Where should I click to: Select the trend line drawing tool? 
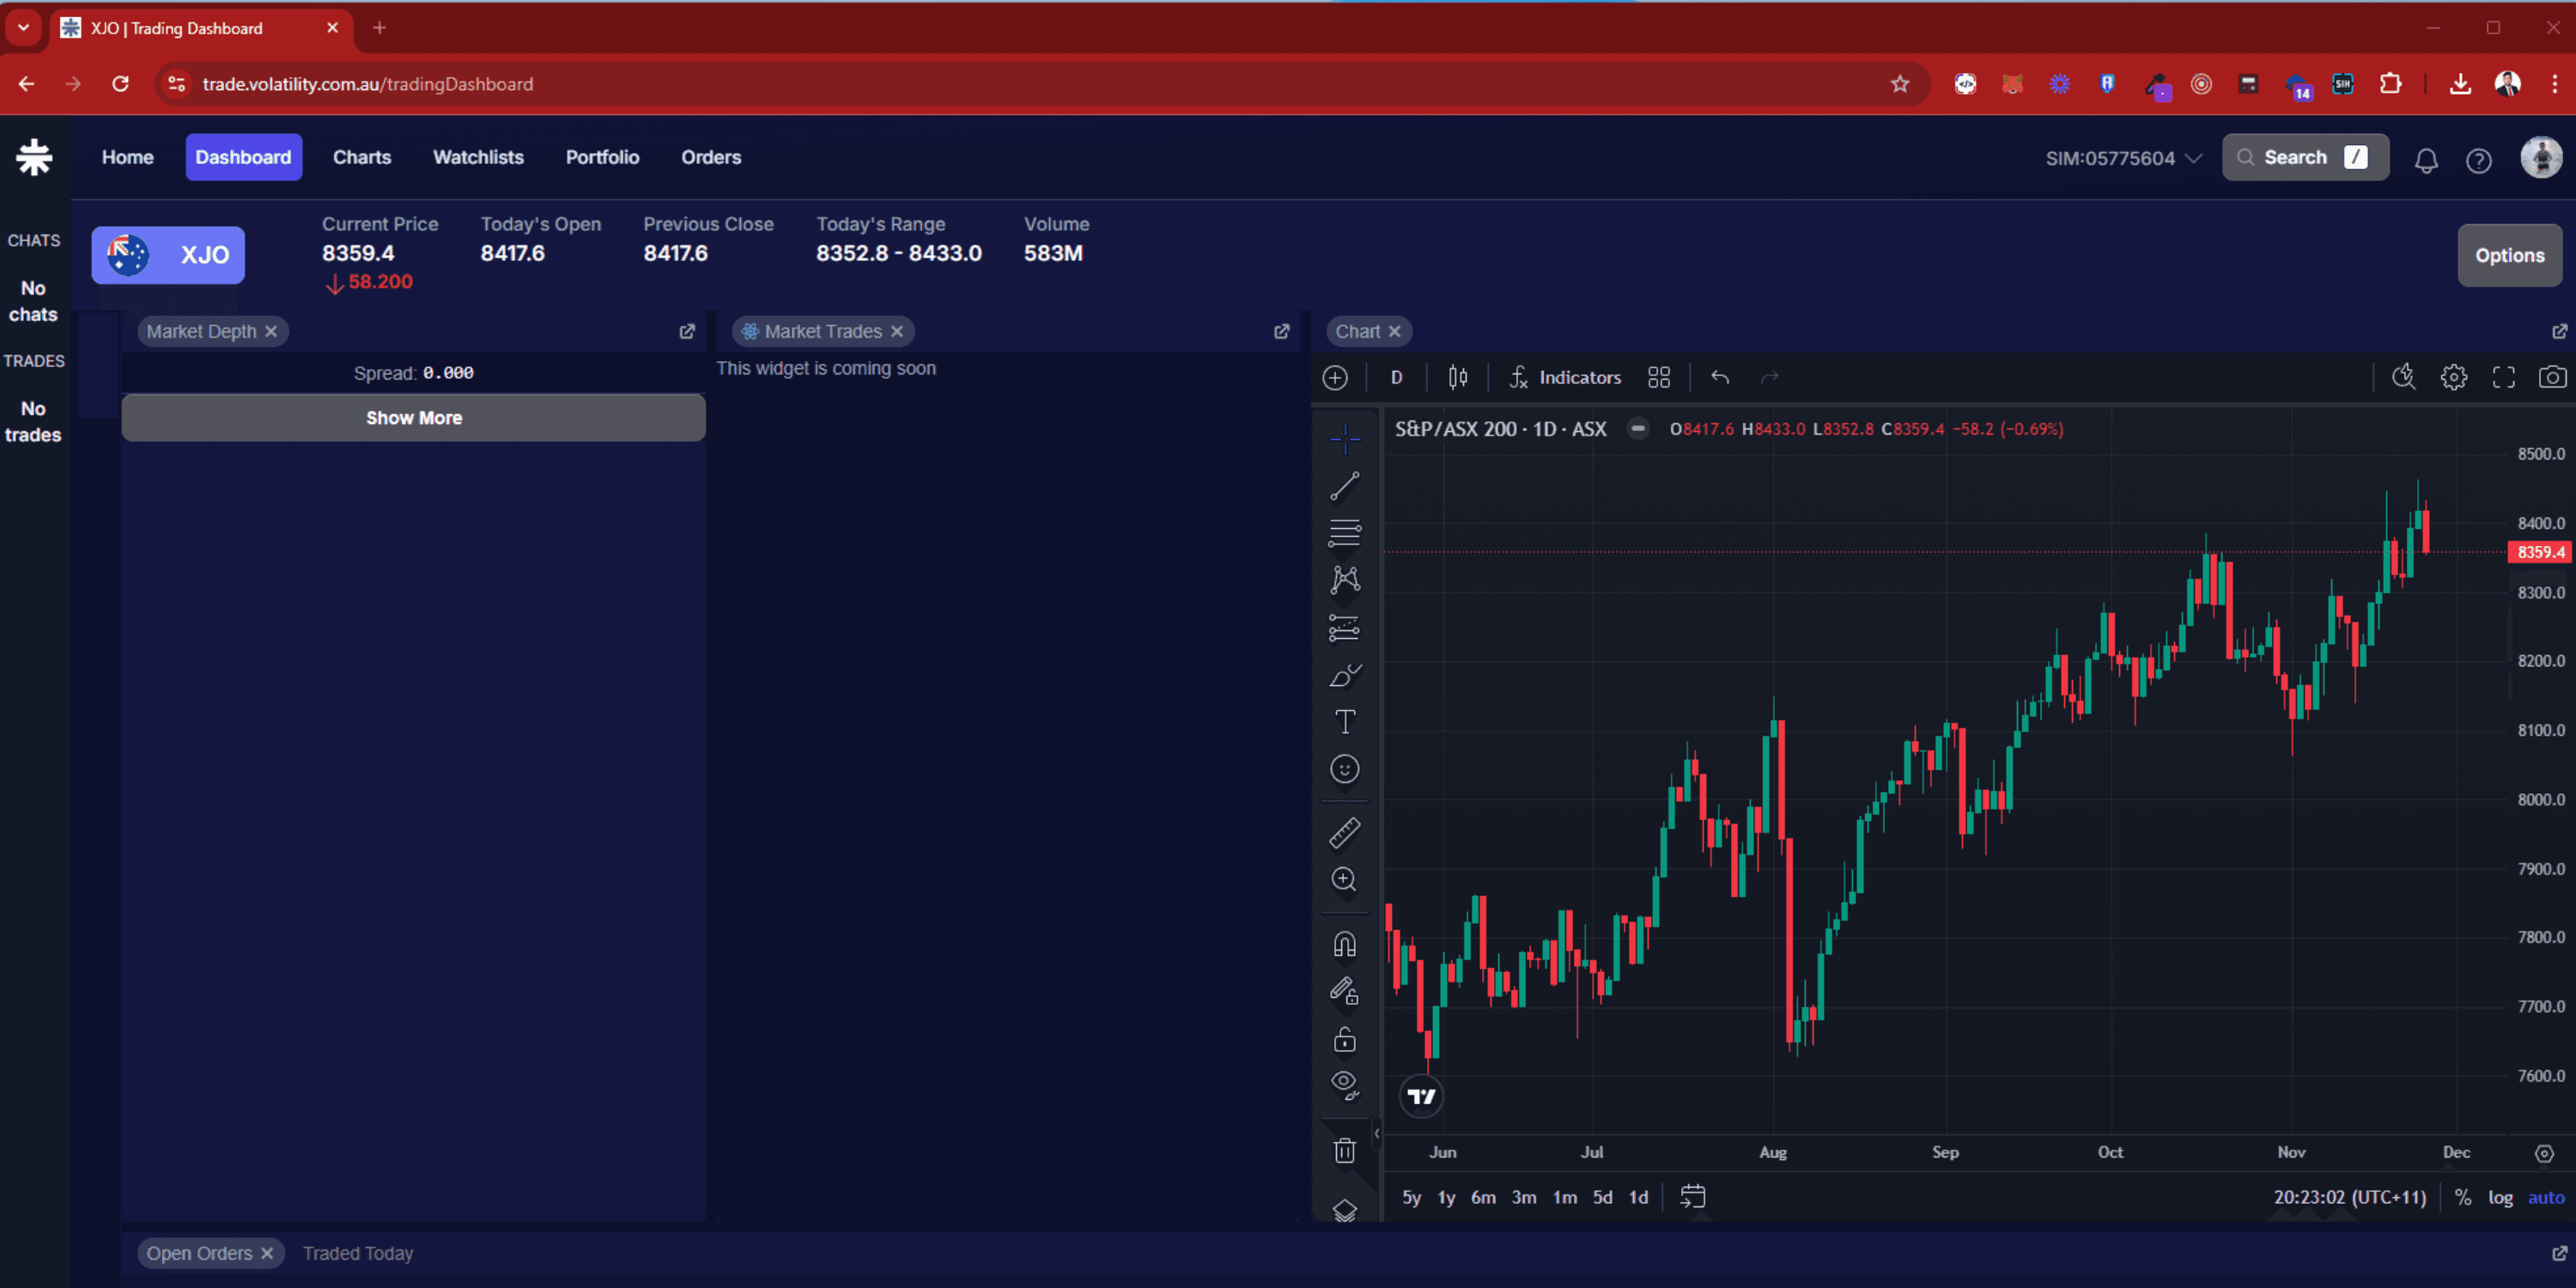pyautogui.click(x=1345, y=486)
